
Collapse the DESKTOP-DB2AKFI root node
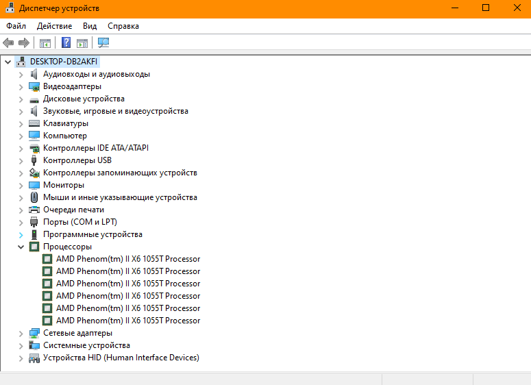(8, 62)
